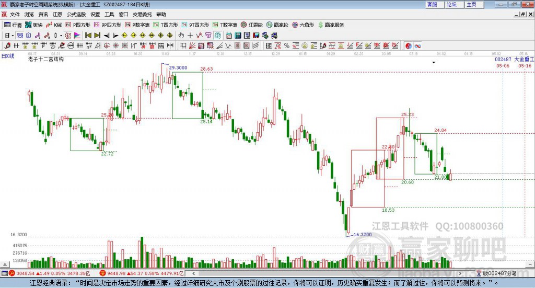The image size is (535, 288).
Task: Switch to the K线 candlestick chart
Action: tap(54, 25)
